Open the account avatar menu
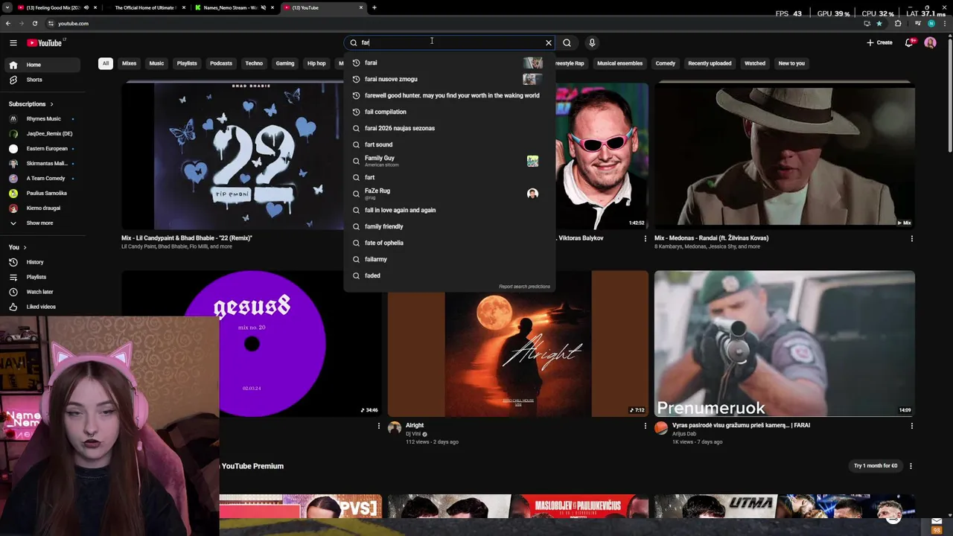This screenshot has height=536, width=953. (930, 42)
